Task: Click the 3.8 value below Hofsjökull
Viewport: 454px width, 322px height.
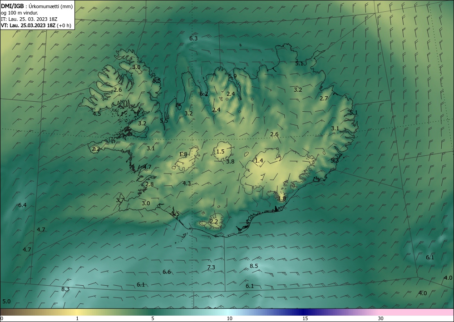Action: click(230, 162)
